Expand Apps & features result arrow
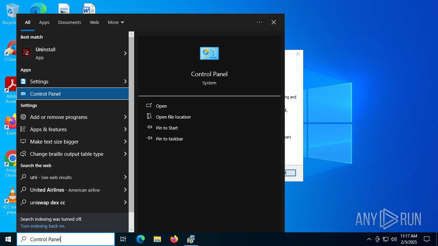This screenshot has width=438, height=246. (125, 129)
